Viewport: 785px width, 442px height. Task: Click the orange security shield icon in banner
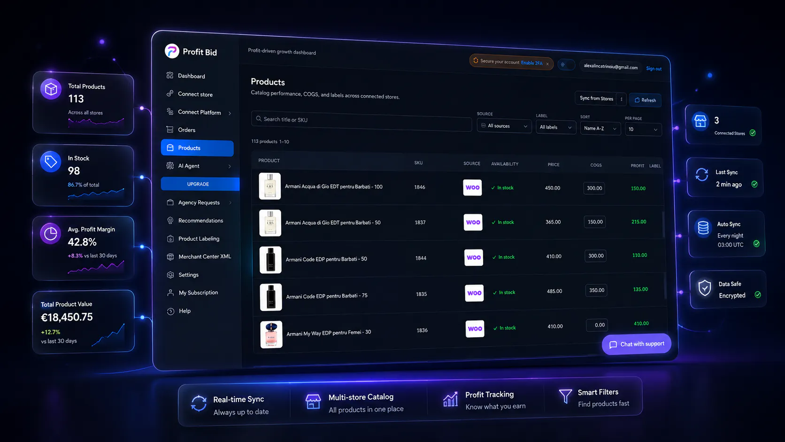pos(476,61)
